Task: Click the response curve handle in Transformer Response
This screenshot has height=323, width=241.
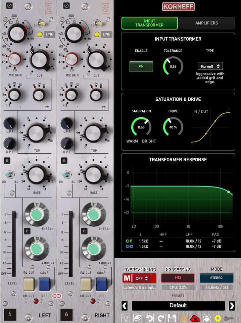Action: point(229,192)
